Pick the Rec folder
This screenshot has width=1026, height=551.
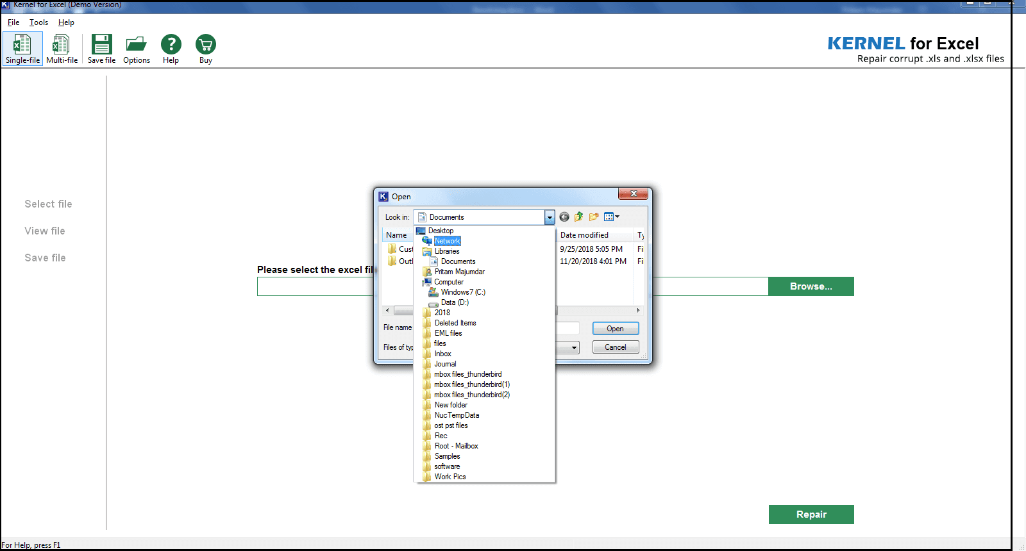tap(441, 436)
